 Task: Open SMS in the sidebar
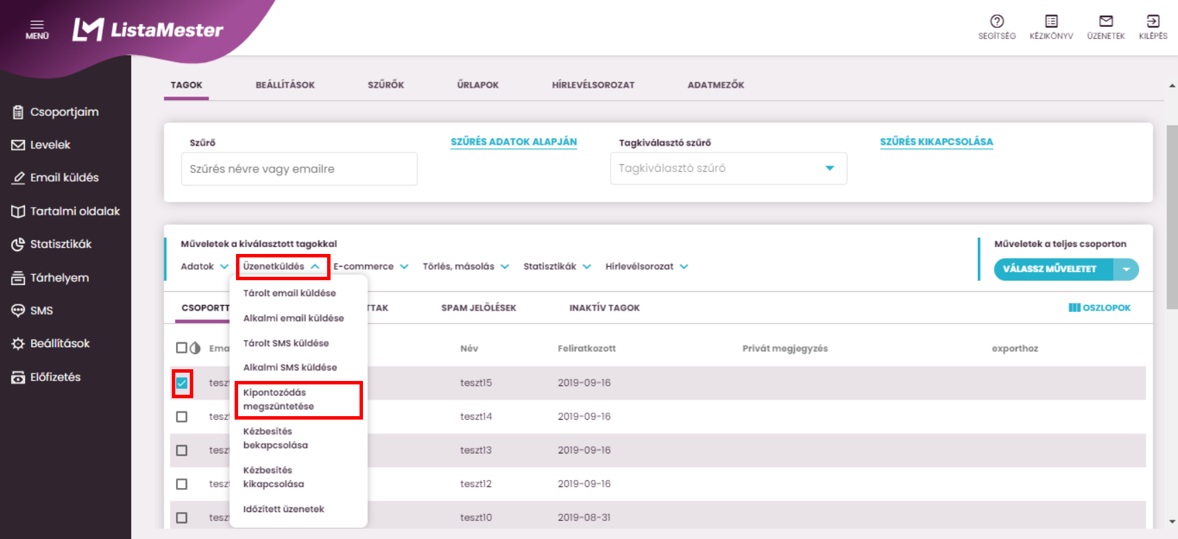tap(32, 311)
